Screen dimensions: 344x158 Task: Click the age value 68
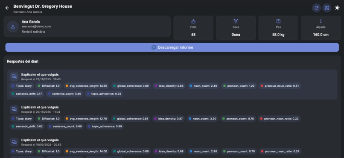click(x=193, y=35)
